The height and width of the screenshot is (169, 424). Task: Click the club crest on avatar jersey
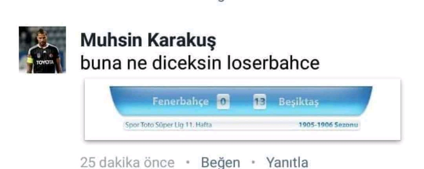pyautogui.click(x=50, y=56)
